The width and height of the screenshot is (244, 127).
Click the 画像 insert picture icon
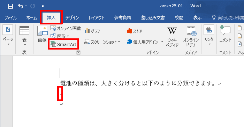tap(42, 34)
